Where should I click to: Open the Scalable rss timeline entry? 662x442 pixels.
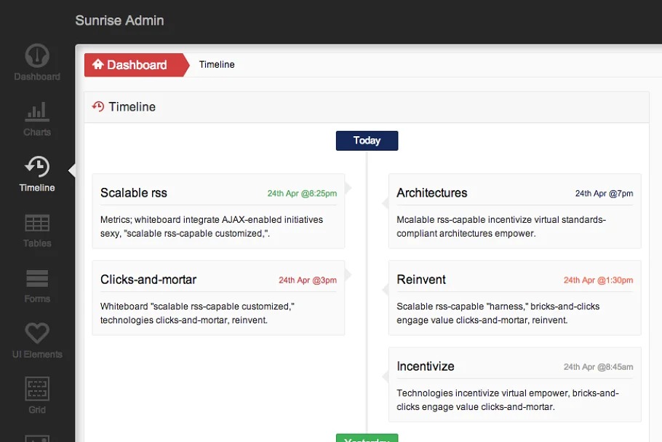134,193
